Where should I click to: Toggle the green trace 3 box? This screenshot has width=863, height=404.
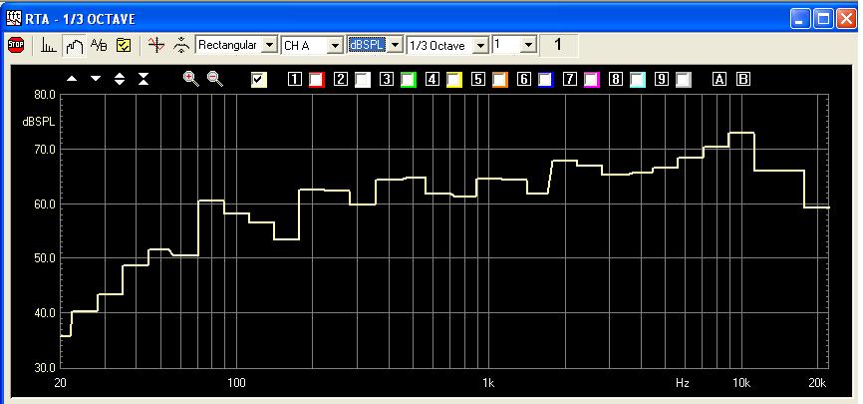pyautogui.click(x=409, y=80)
